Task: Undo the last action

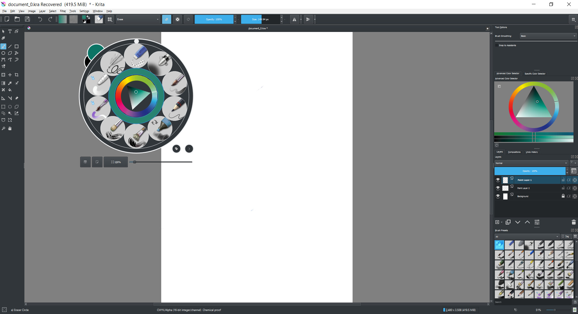Action: pos(40,19)
